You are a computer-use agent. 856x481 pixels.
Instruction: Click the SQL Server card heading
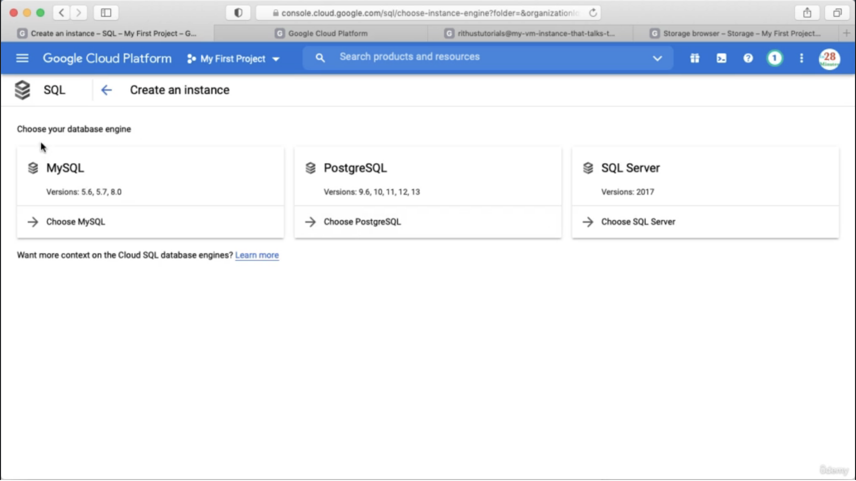(630, 168)
